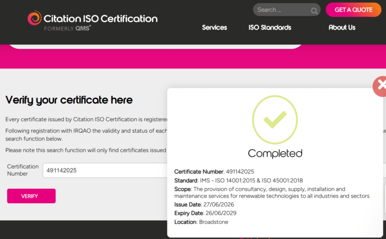The width and height of the screenshot is (386, 239).
Task: Click the 'Every certificate issued by Citation' sentence
Action: click(x=86, y=119)
